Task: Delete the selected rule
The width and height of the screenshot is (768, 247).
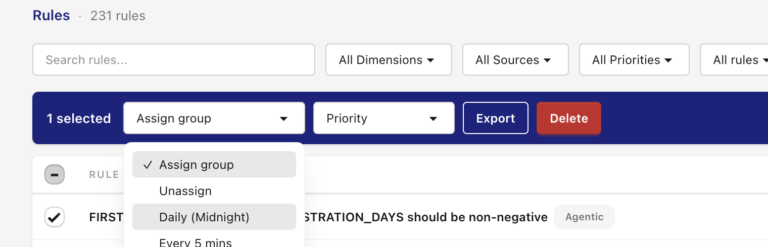Action: pyautogui.click(x=569, y=118)
